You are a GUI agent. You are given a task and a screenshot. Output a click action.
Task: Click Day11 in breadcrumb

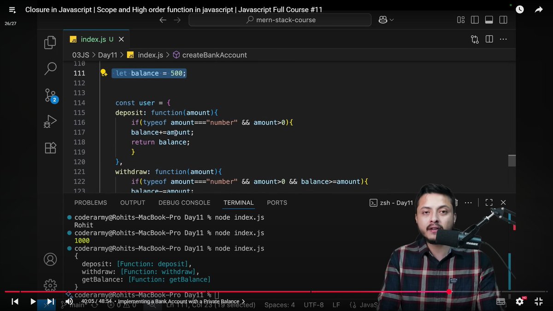pyautogui.click(x=107, y=55)
